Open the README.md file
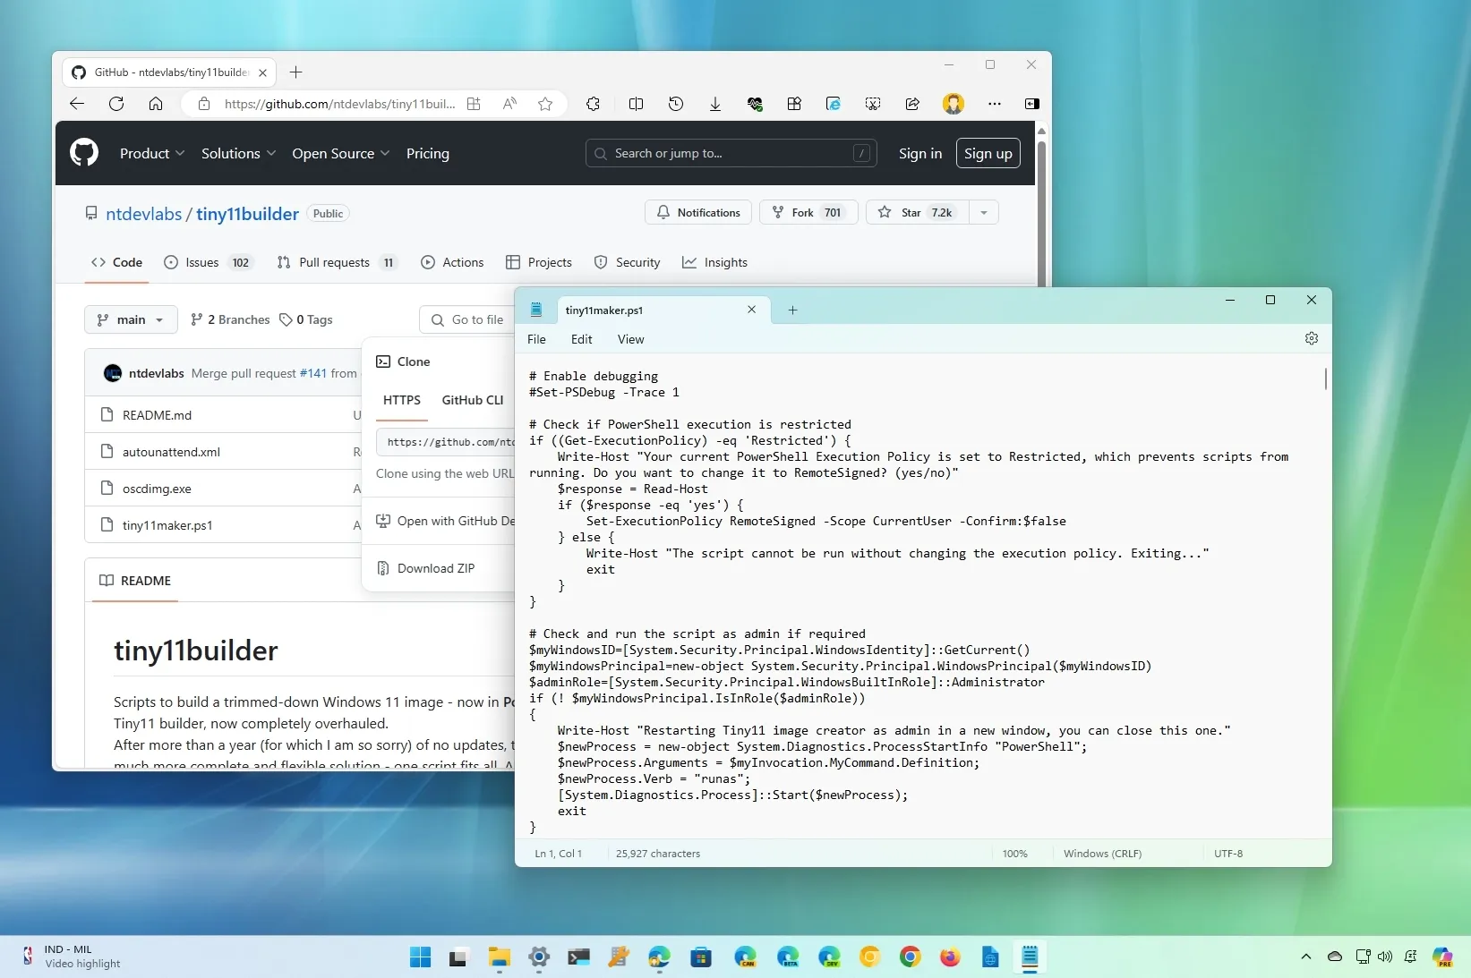 [x=157, y=415]
